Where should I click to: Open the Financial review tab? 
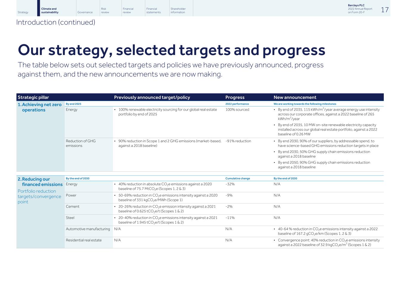[128, 11]
